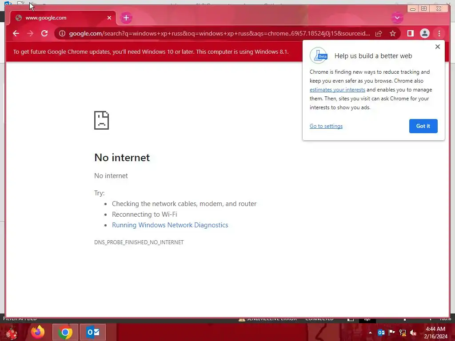
Task: Reload the current page
Action: click(44, 33)
